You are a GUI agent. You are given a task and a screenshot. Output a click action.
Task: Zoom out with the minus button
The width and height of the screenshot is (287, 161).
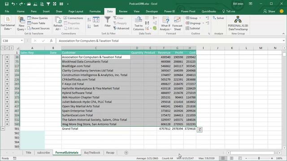click(x=246, y=158)
